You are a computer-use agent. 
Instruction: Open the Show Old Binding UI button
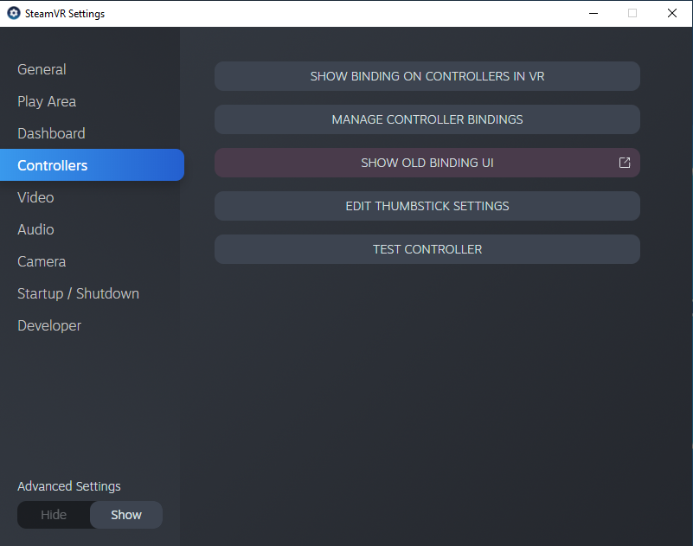click(x=427, y=163)
